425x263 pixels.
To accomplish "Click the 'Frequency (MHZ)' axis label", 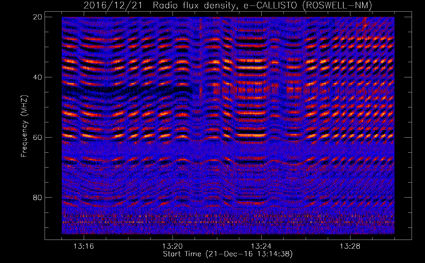I will [x=24, y=126].
